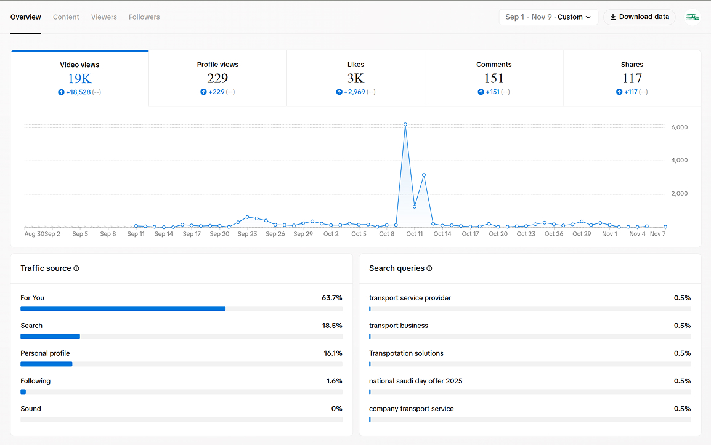Open the Search queries info icon
711x445 pixels.
tap(429, 268)
